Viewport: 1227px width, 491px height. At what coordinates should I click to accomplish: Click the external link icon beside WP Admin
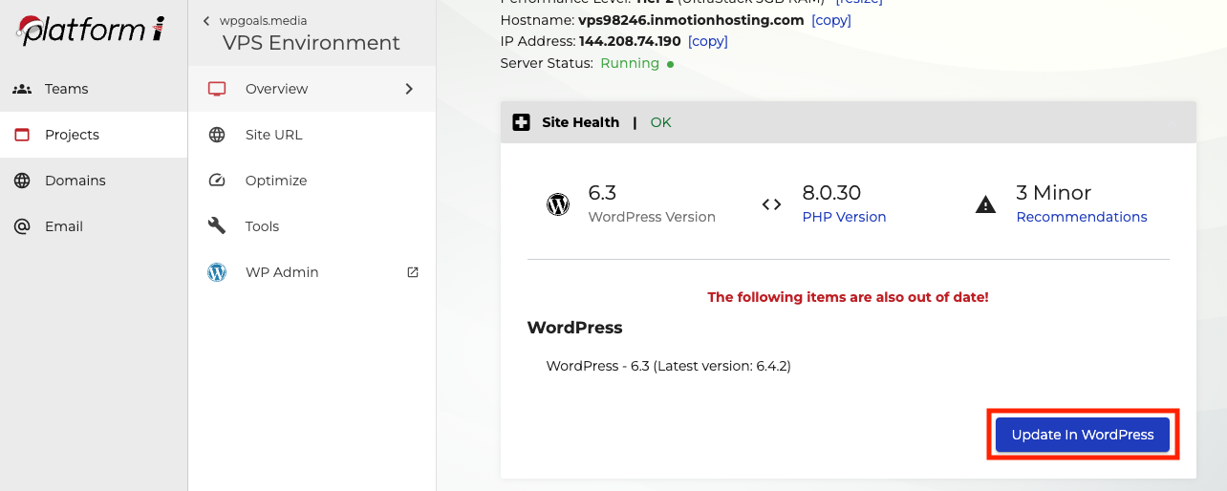click(x=413, y=272)
